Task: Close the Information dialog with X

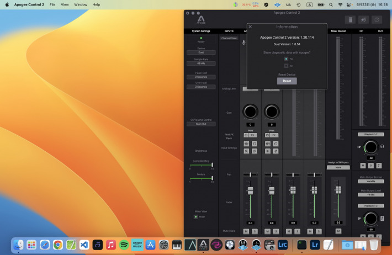Action: click(x=250, y=26)
